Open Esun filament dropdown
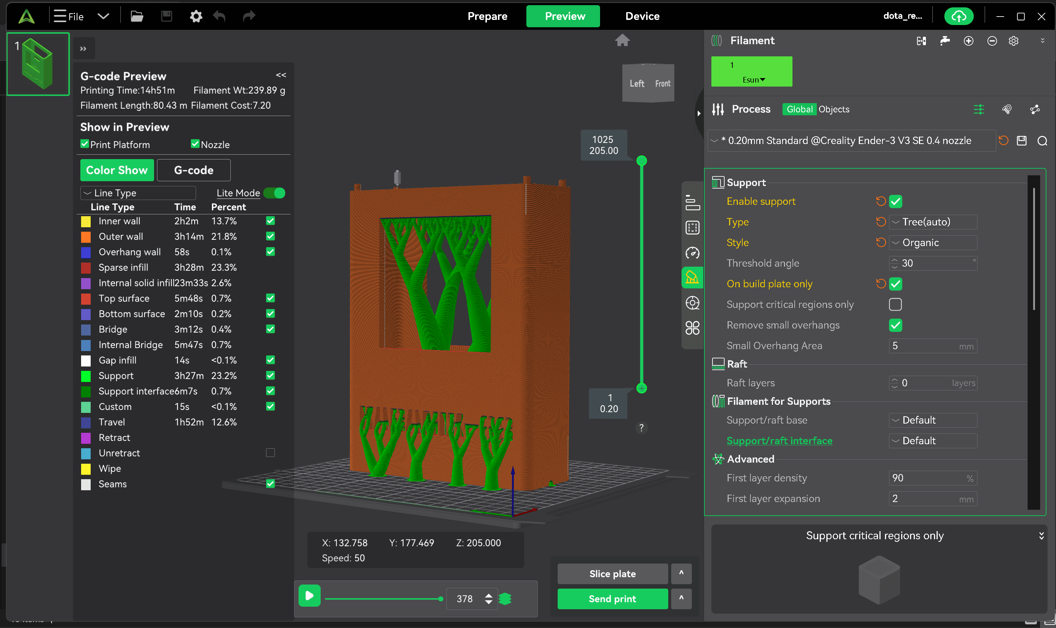 (754, 80)
